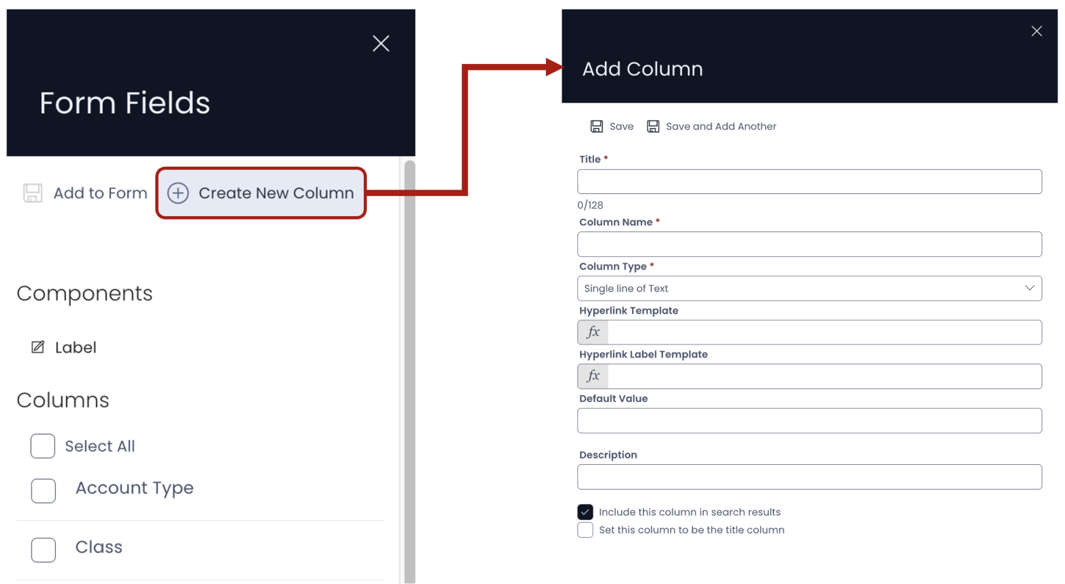Click the pencil icon next to Label

pyautogui.click(x=38, y=346)
